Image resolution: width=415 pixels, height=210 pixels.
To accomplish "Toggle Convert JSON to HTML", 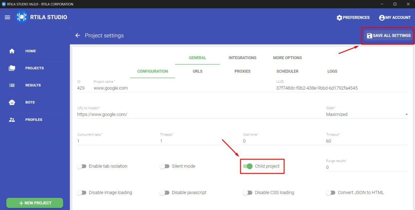I will (330, 192).
